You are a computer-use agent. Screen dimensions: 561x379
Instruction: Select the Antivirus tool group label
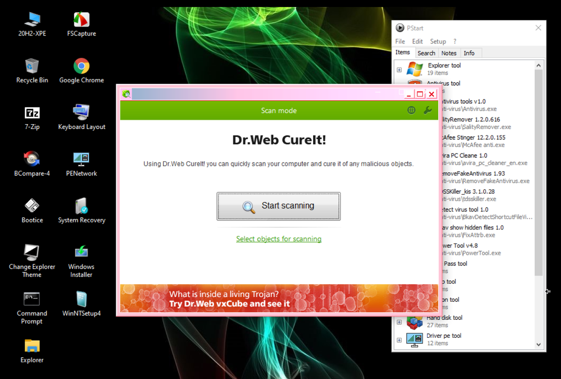pyautogui.click(x=443, y=83)
